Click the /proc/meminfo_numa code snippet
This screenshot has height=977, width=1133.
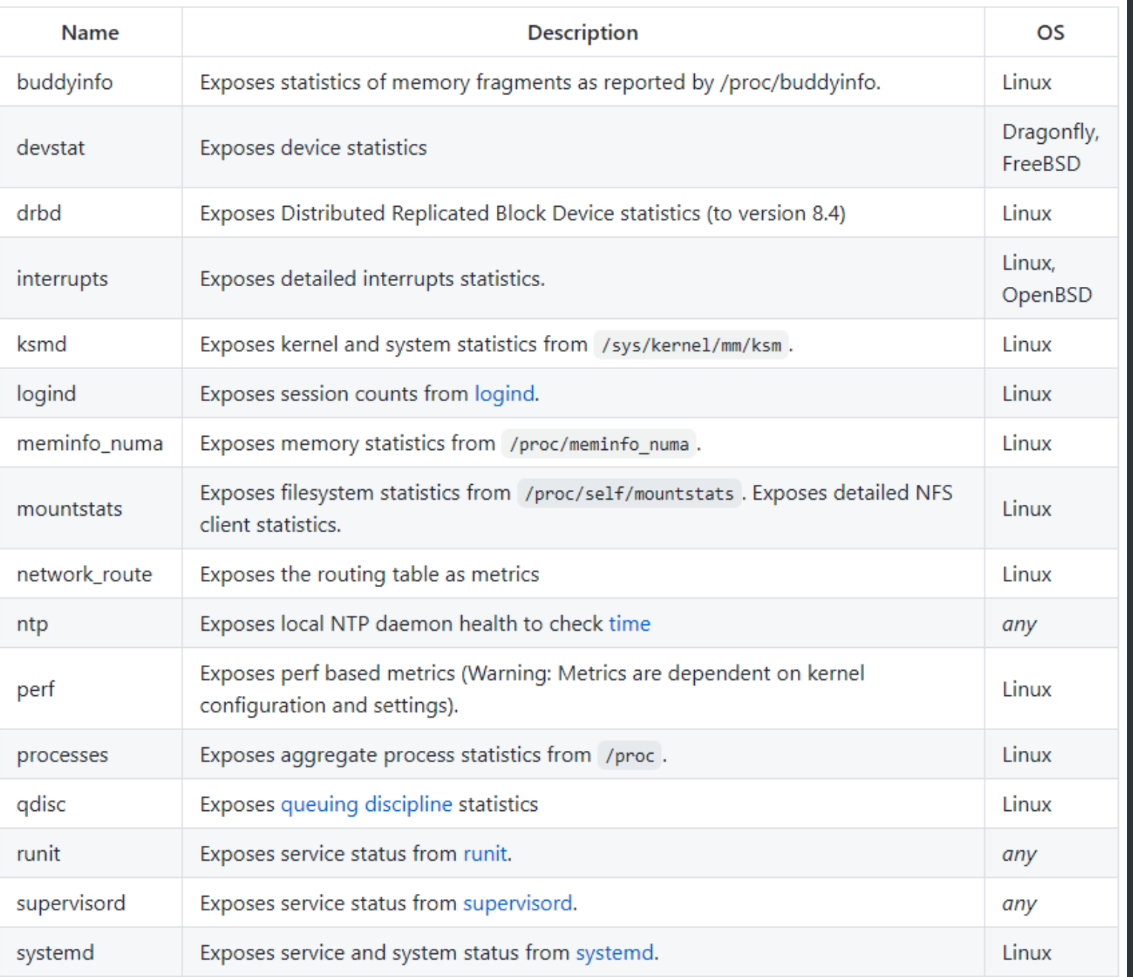pyautogui.click(x=599, y=444)
